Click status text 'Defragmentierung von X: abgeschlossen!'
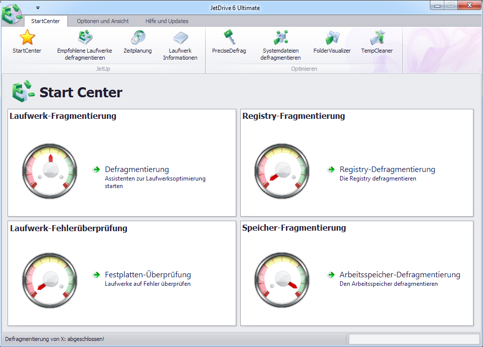 coord(55,339)
